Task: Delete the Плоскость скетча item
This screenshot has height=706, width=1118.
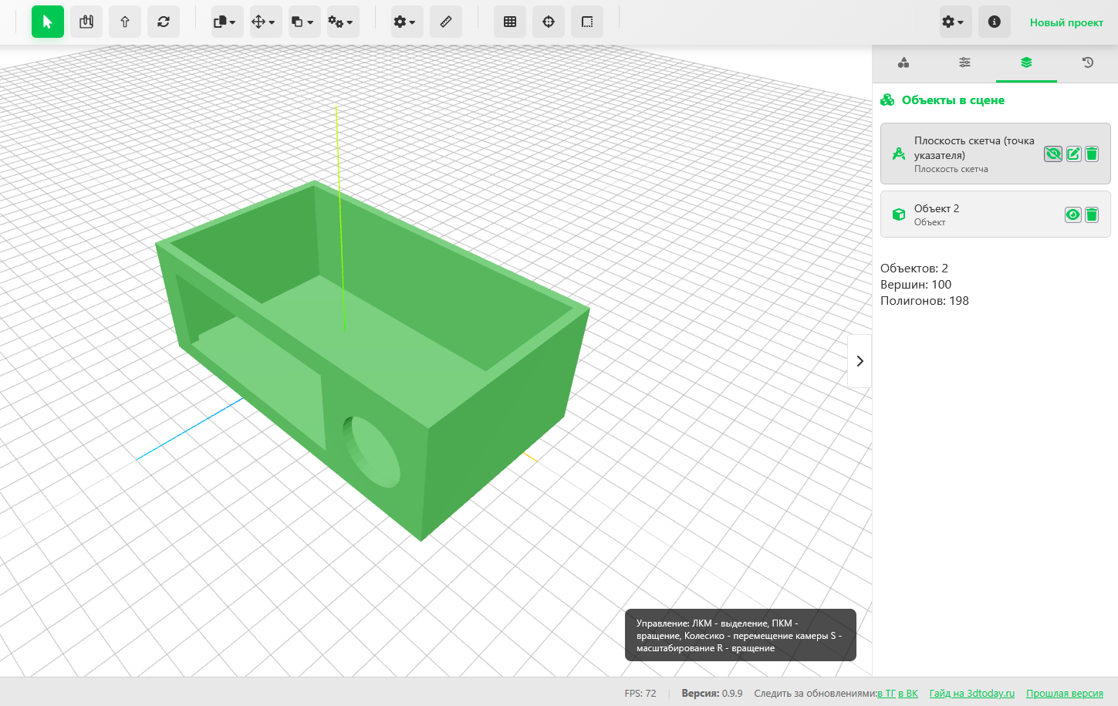Action: click(x=1092, y=154)
